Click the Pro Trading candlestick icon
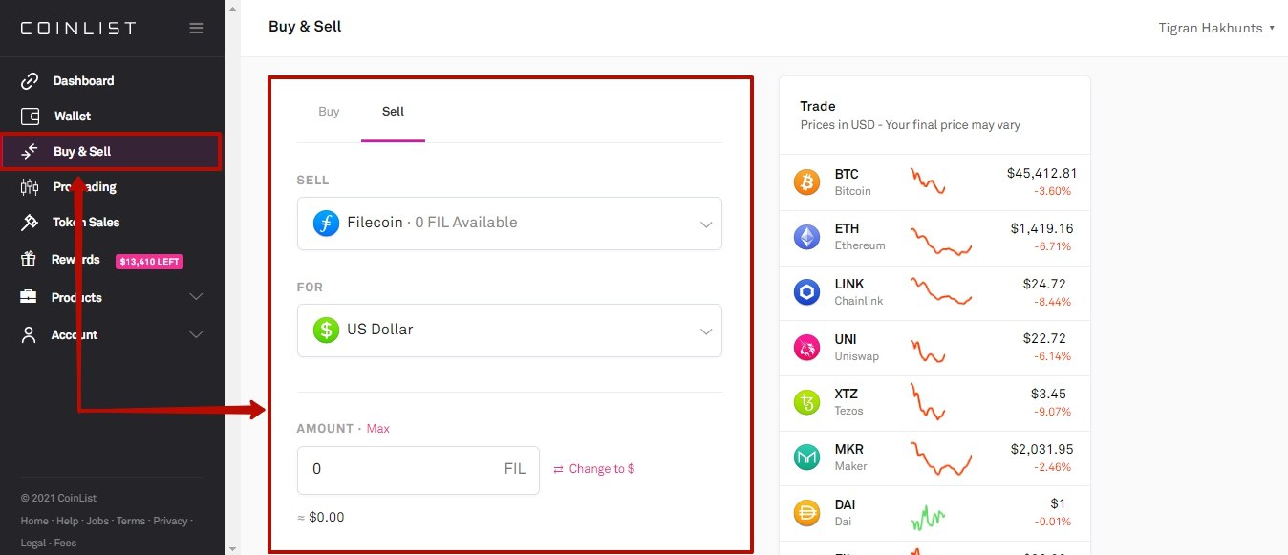The image size is (1288, 555). coord(30,187)
